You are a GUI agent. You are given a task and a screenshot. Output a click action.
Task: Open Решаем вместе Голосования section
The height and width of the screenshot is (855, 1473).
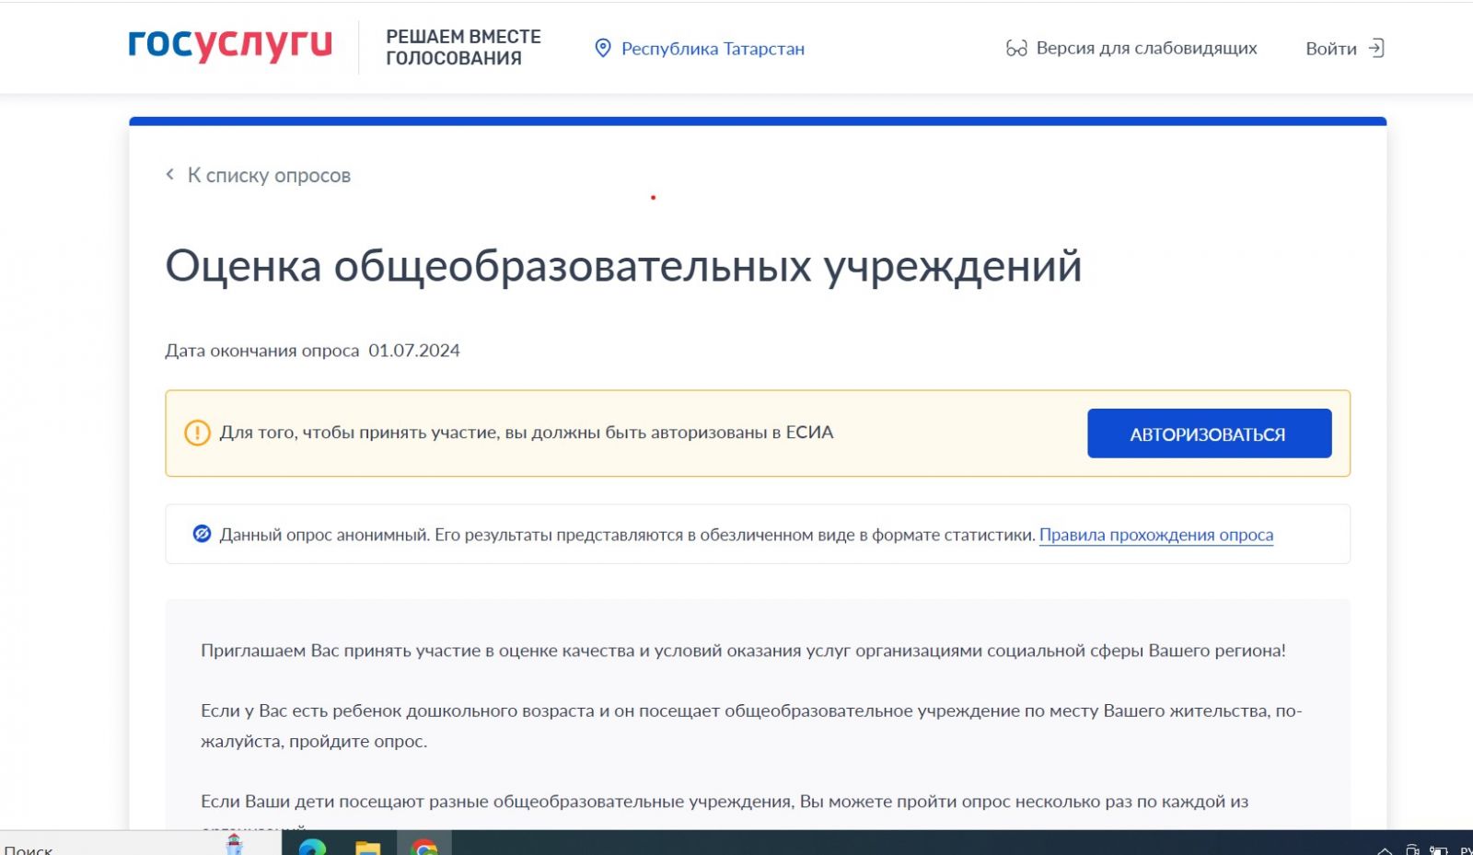463,48
